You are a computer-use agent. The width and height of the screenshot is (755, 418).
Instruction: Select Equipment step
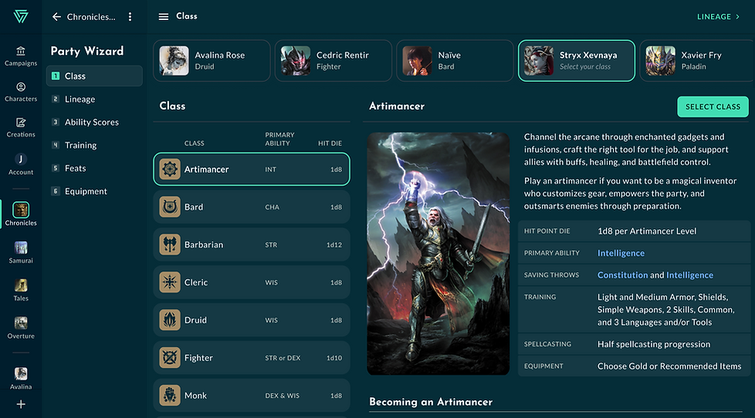(94, 191)
